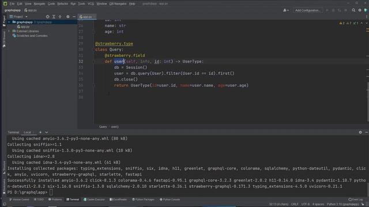Viewport: 369px width, 207px height.
Task: Open terminal settings gear icon
Action: [360, 132]
